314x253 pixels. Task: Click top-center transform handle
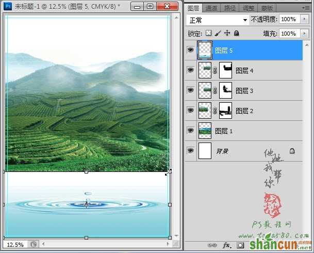[86, 171]
